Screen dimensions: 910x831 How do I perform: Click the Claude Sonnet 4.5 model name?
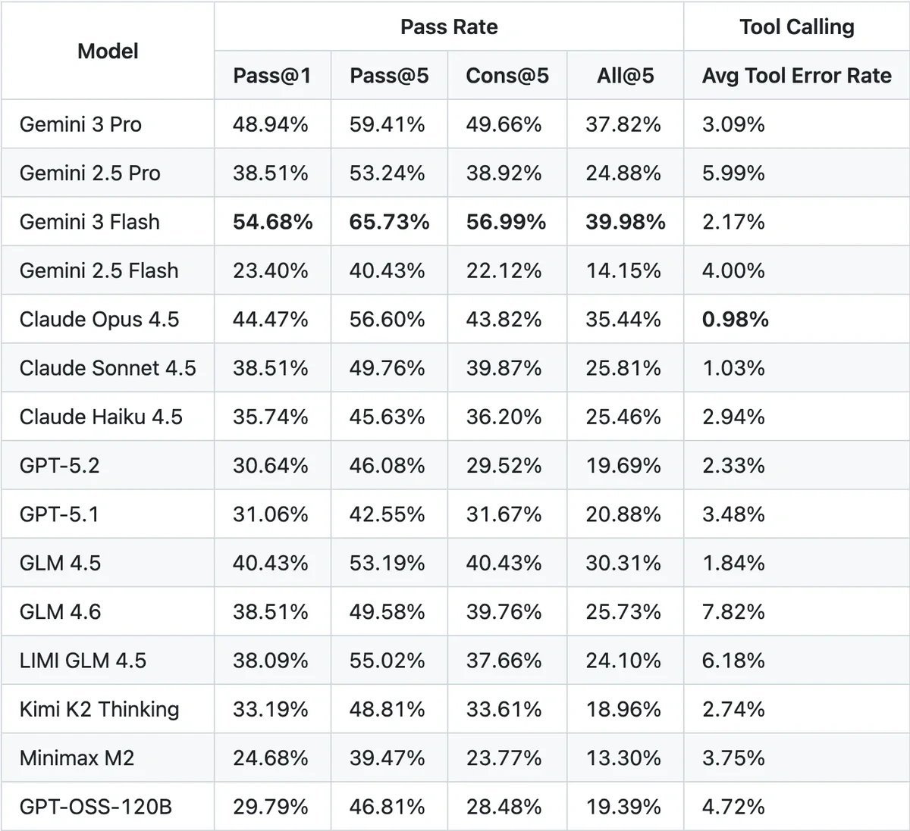coord(108,368)
